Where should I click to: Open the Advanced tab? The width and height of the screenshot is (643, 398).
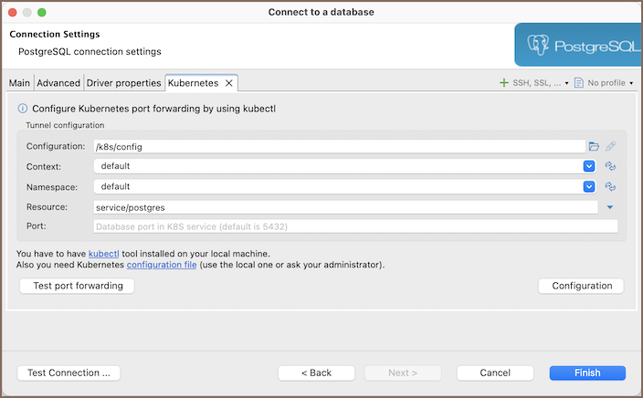pyautogui.click(x=58, y=83)
